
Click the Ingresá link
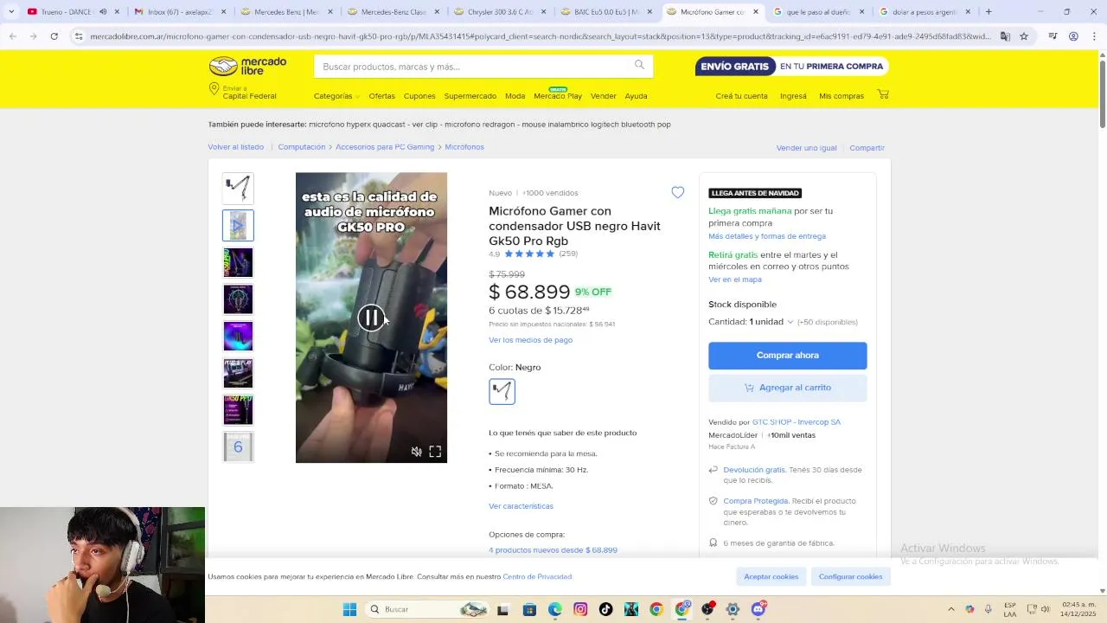(793, 96)
